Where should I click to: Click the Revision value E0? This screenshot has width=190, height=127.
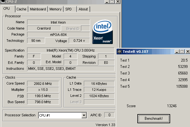point(106,63)
